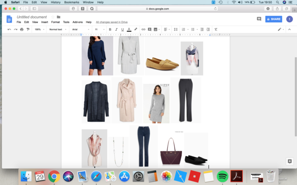Click the blue SHARE button
Image resolution: width=297 pixels, height=185 pixels.
click(274, 19)
